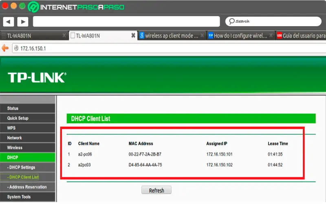The height and width of the screenshot is (204, 326).
Task: Open the Address Reservation submenu item
Action: click(x=28, y=187)
